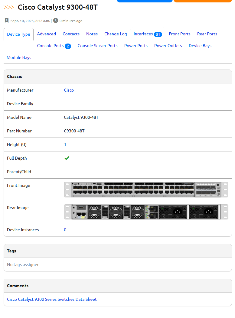Image resolution: width=235 pixels, height=318 pixels.
Task: View the Change Log tab
Action: tap(116, 34)
